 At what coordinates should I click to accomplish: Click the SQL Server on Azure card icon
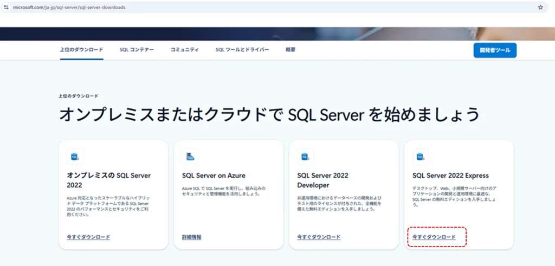tap(190, 157)
